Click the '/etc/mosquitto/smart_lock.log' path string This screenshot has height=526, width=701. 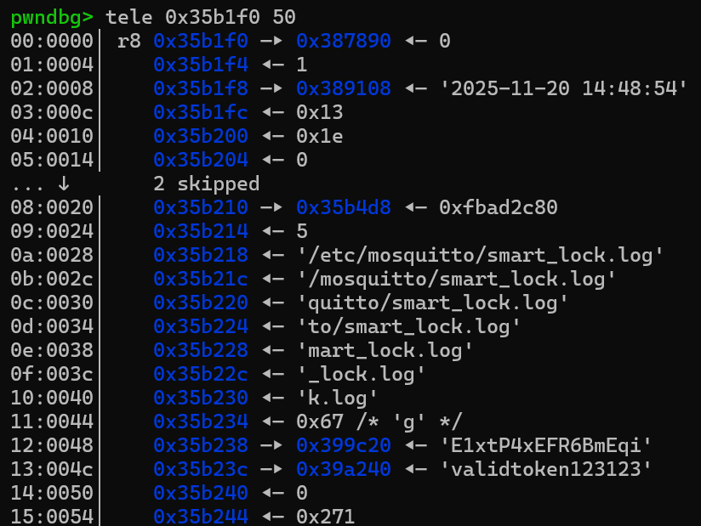(x=480, y=254)
